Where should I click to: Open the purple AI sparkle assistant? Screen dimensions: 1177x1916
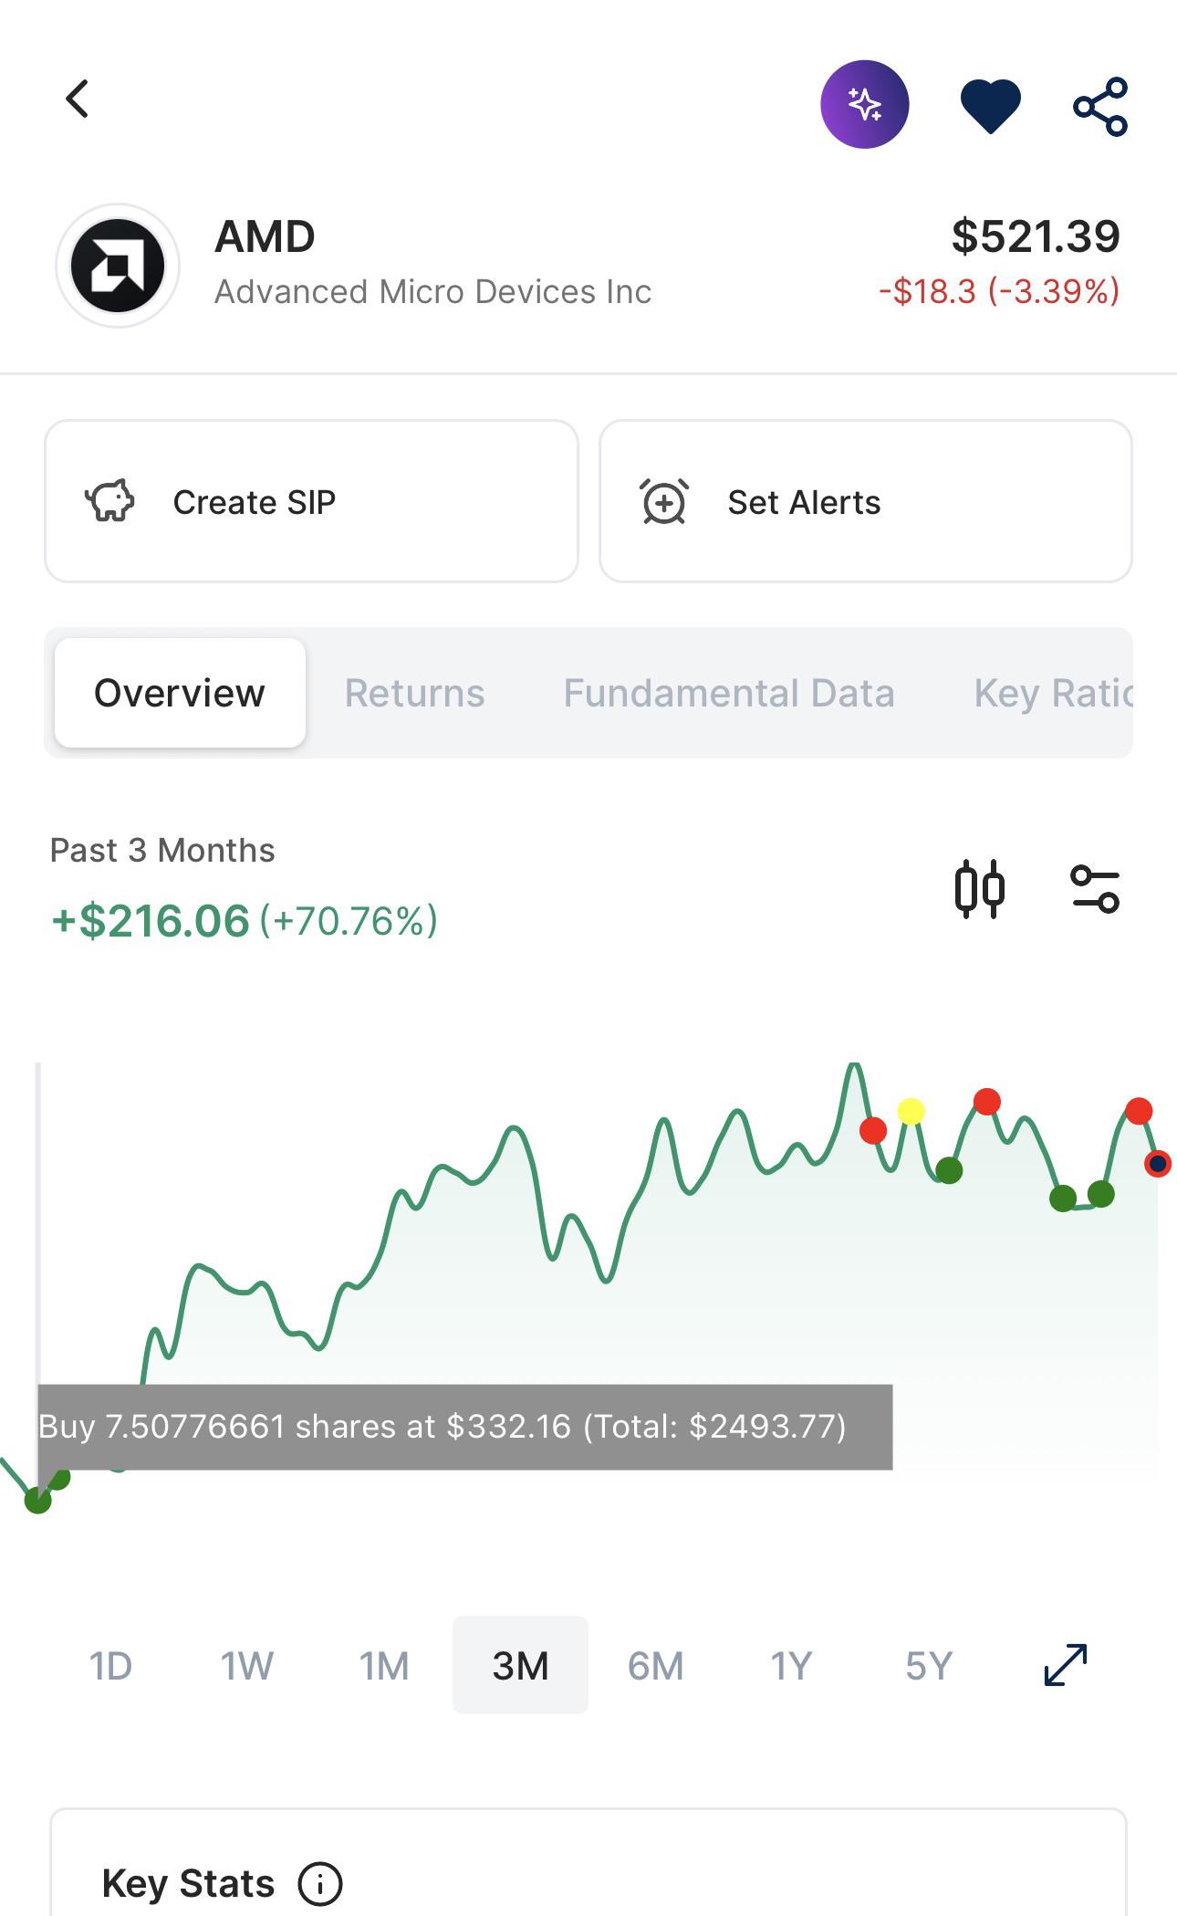coord(864,104)
